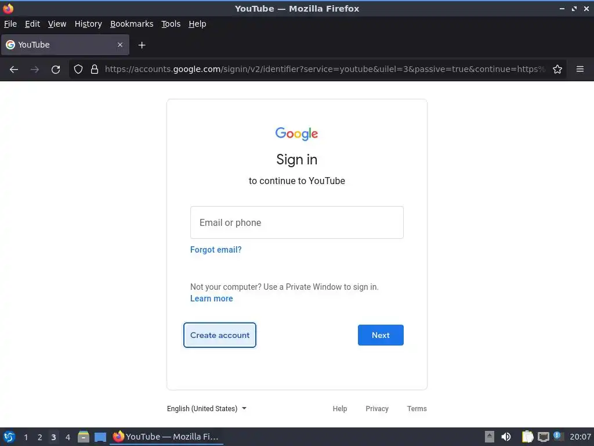Image resolution: width=594 pixels, height=446 pixels.
Task: Open the taskbar start menu icon
Action: (x=9, y=437)
